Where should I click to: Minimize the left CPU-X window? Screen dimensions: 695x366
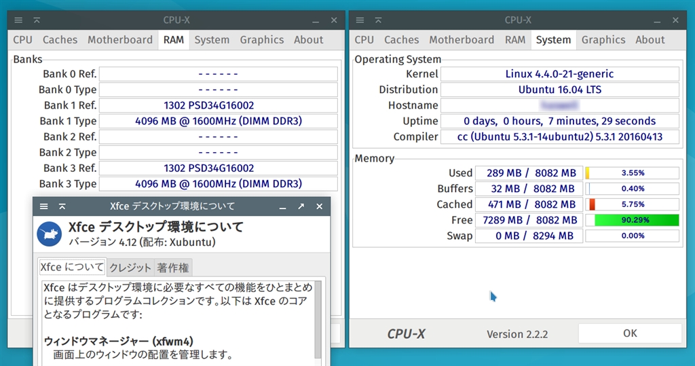click(x=315, y=21)
